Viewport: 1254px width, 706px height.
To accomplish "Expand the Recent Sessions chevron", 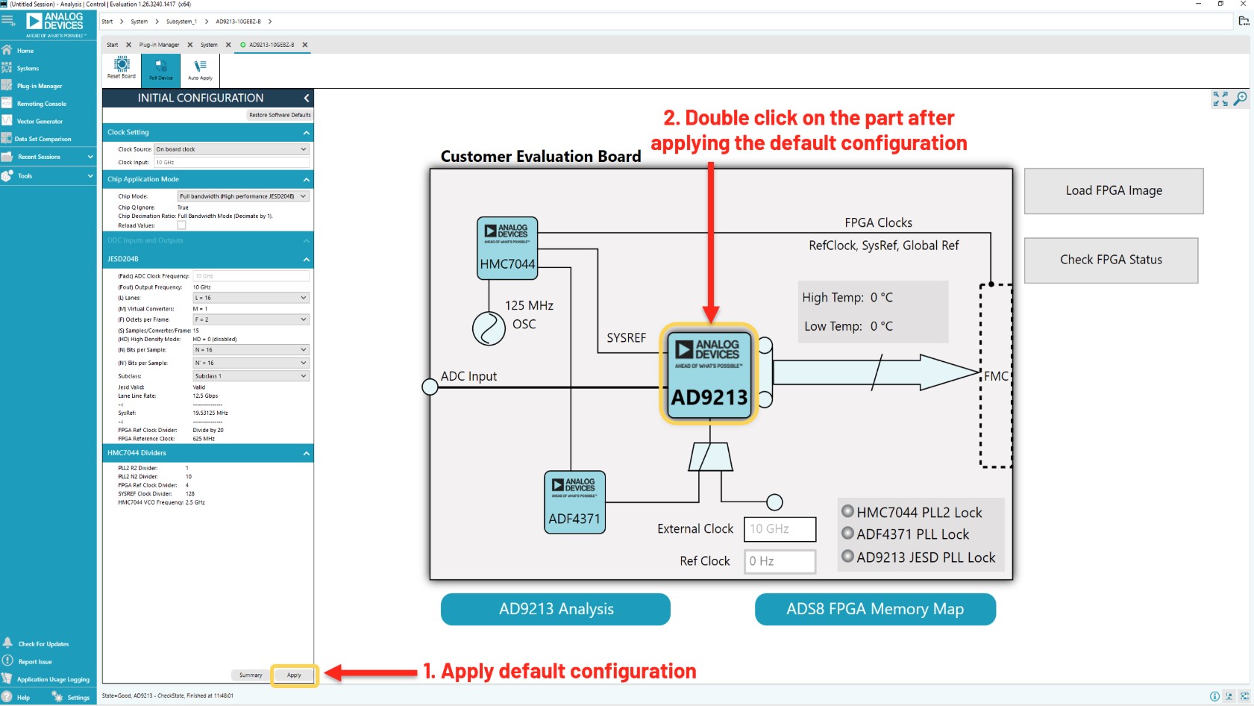I will [90, 157].
